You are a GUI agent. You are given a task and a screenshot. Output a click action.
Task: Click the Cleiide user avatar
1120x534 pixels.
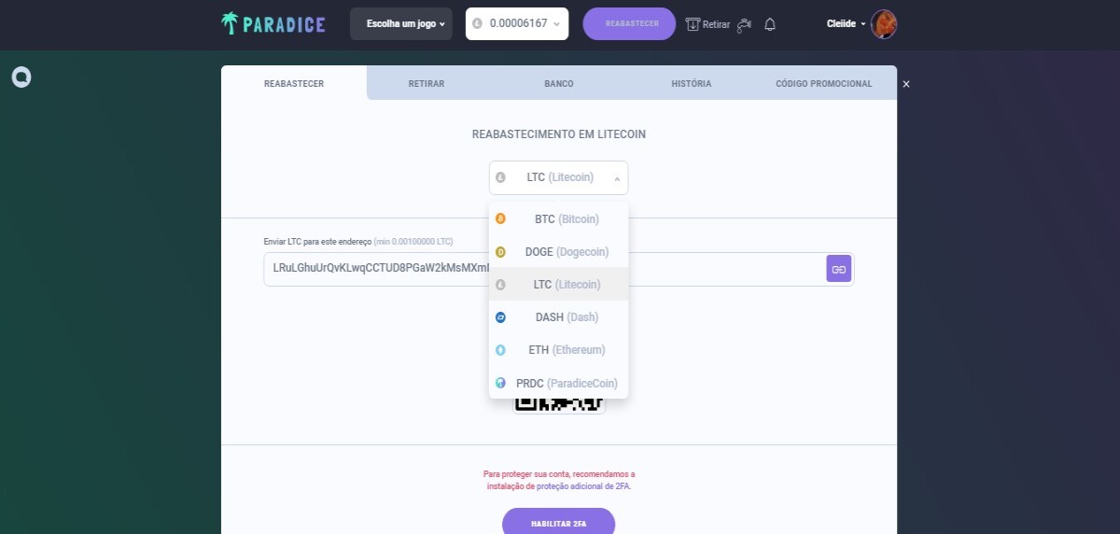[x=884, y=24]
